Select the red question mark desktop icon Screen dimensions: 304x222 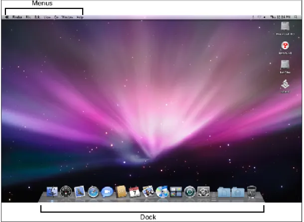click(x=285, y=46)
